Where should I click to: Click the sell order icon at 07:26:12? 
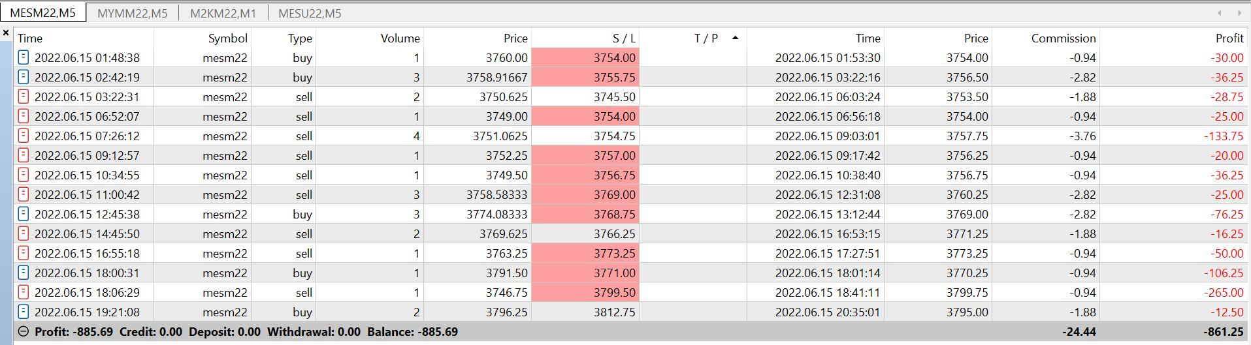(23, 136)
